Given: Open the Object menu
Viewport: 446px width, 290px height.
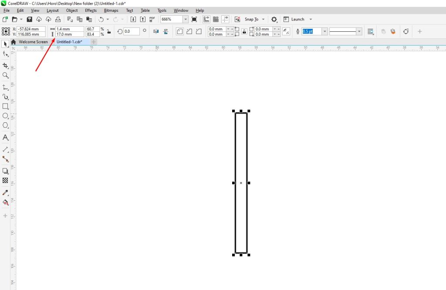Looking at the screenshot, I should 71,10.
